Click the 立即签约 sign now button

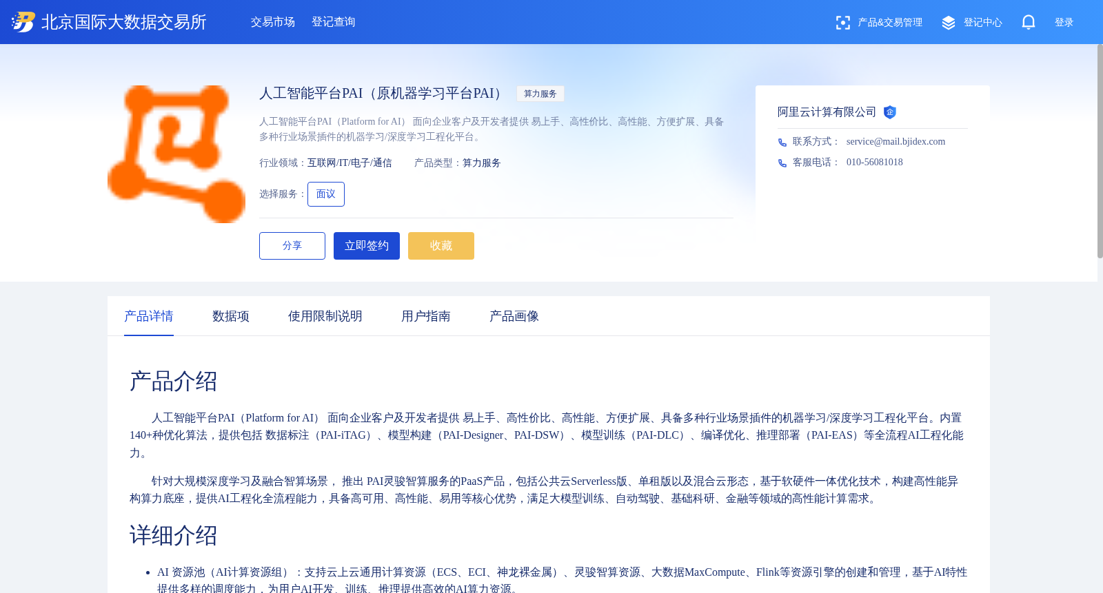pos(367,246)
